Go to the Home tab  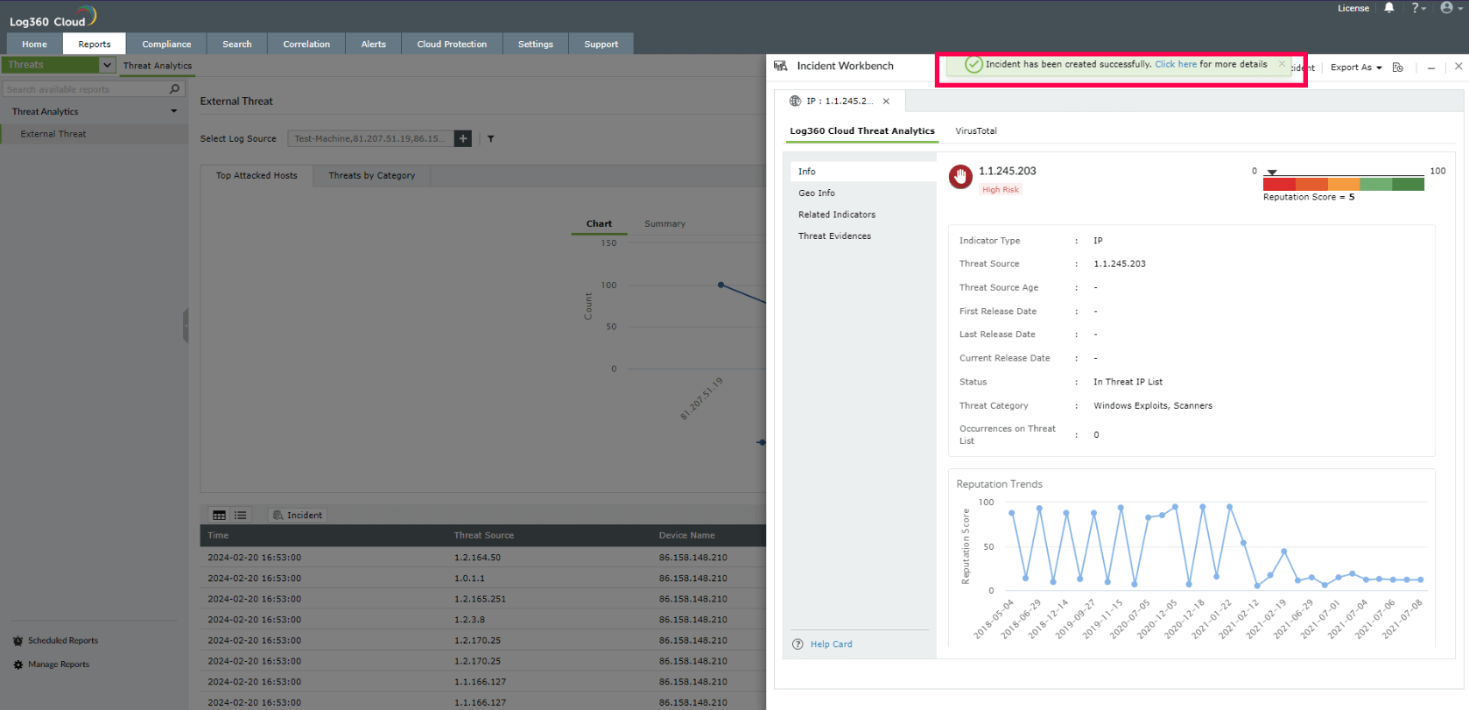pos(34,44)
